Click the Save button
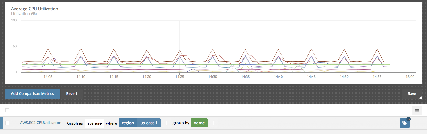427x134 pixels. click(412, 93)
